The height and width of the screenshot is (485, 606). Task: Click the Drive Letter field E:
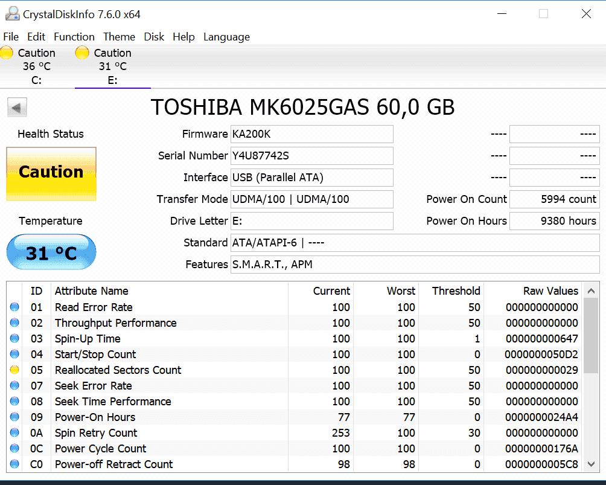click(x=312, y=221)
